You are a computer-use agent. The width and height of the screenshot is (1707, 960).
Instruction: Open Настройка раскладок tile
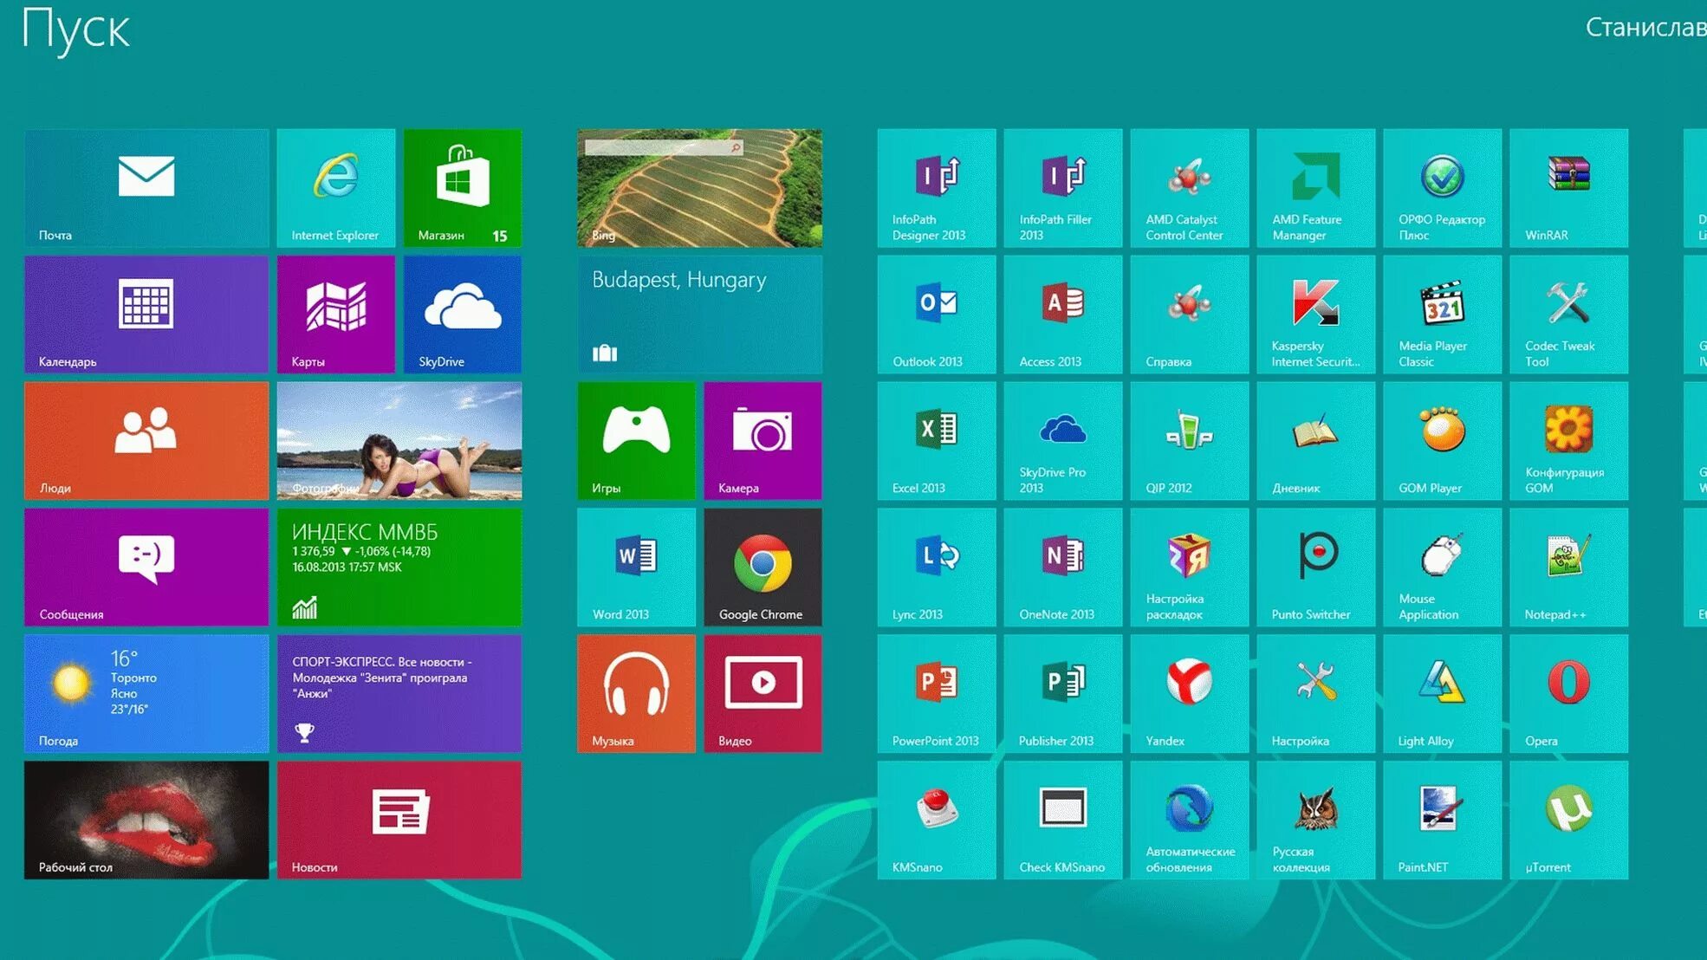(1190, 568)
